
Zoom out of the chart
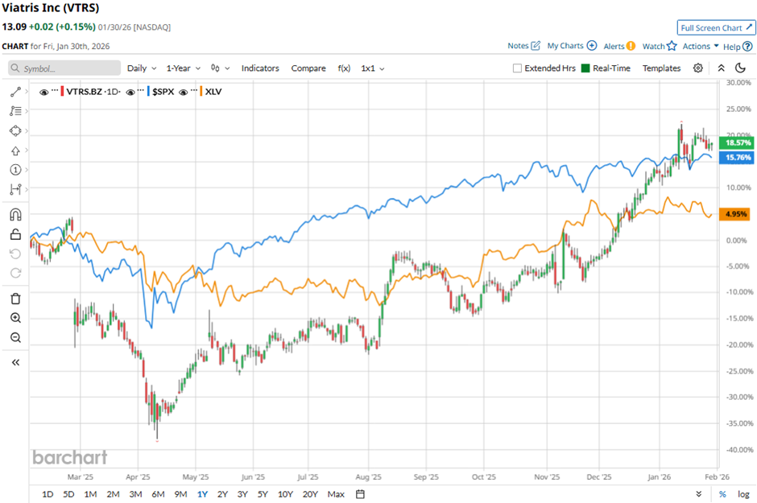tap(15, 337)
